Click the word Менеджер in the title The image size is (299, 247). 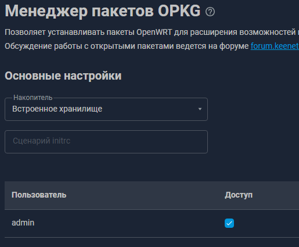tap(46, 12)
